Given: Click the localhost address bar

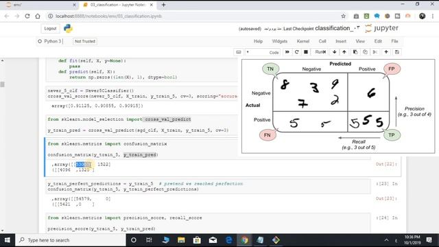Looking at the screenshot, I should point(196,16).
